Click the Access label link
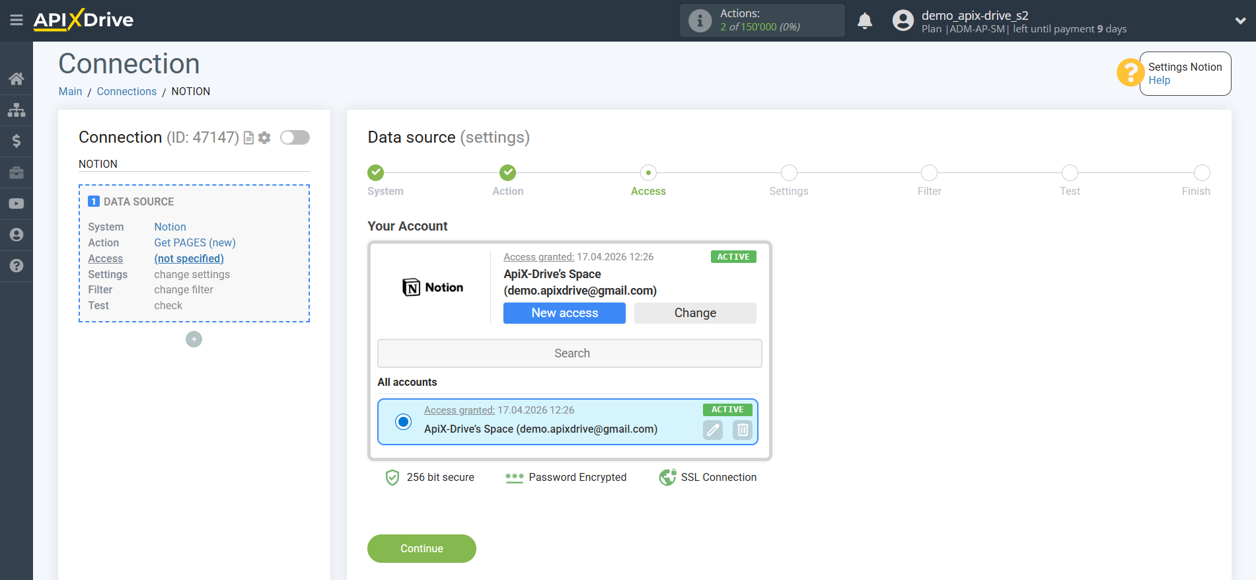Image resolution: width=1256 pixels, height=580 pixels. pos(106,258)
